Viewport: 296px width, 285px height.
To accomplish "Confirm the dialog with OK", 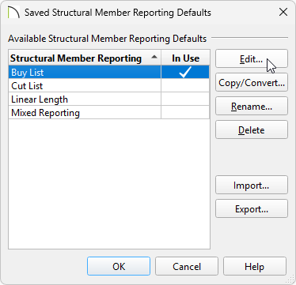I will (x=119, y=266).
